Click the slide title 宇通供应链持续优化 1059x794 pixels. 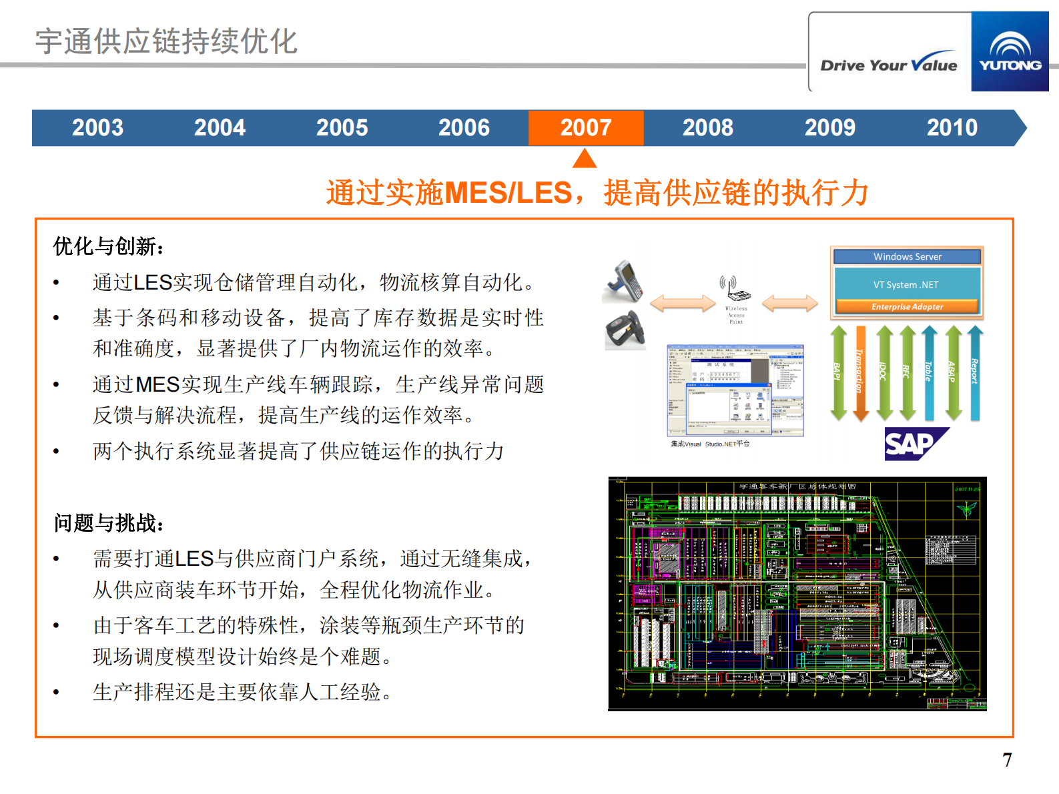click(167, 41)
